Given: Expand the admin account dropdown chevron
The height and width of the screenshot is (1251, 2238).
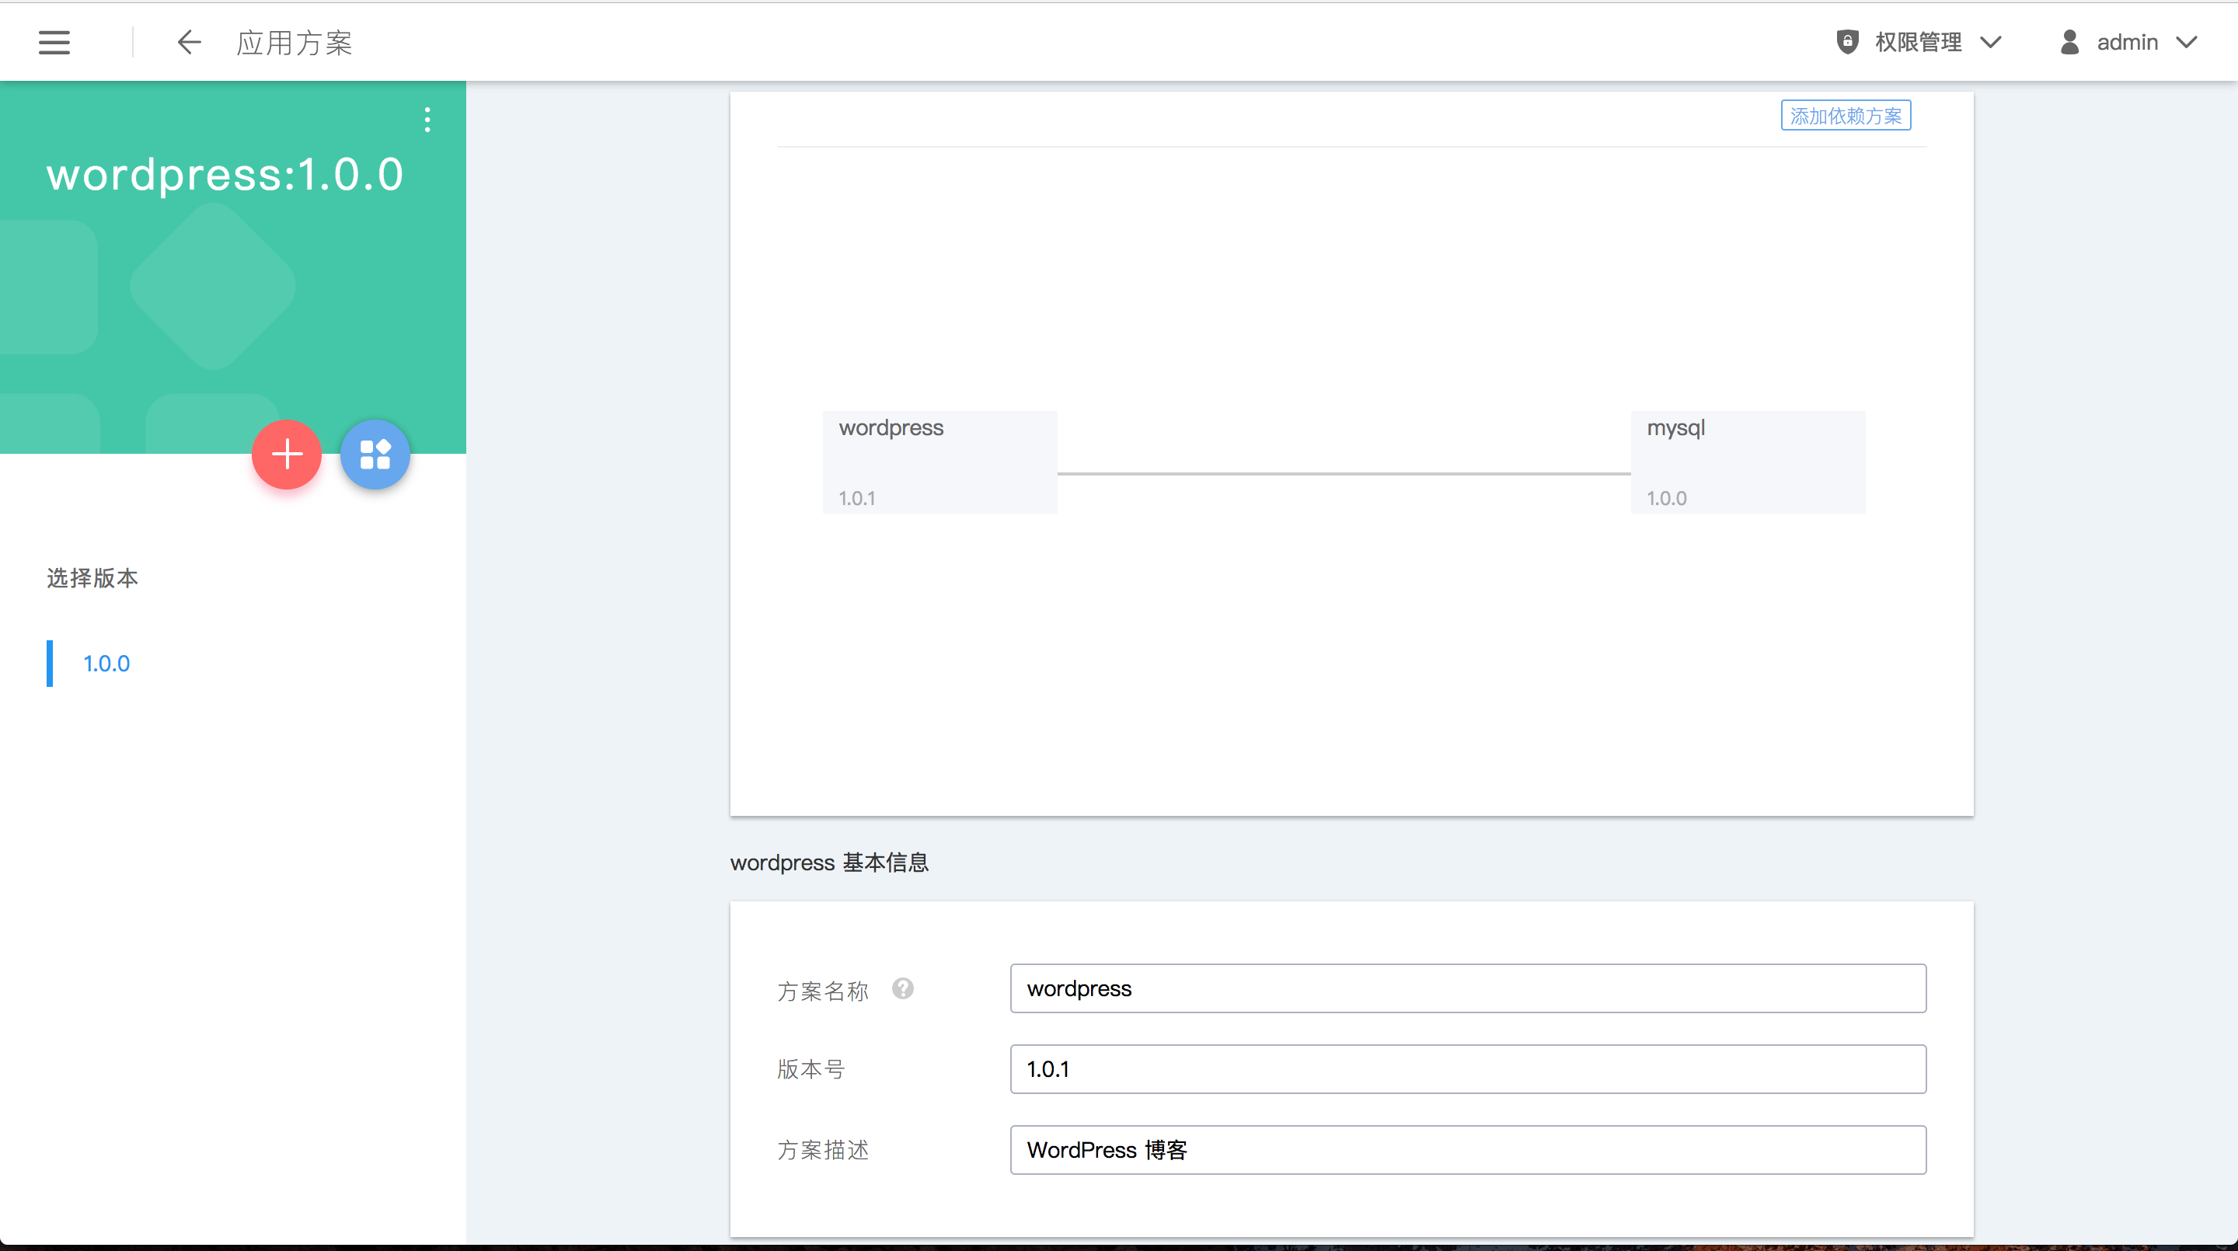Looking at the screenshot, I should tap(2187, 42).
